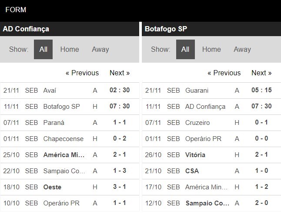
Task: Click the CSA opponent link
Action: point(192,171)
